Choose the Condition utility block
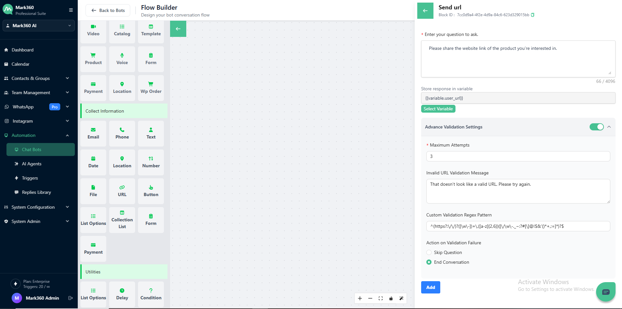The width and height of the screenshot is (622, 309). pos(151,294)
